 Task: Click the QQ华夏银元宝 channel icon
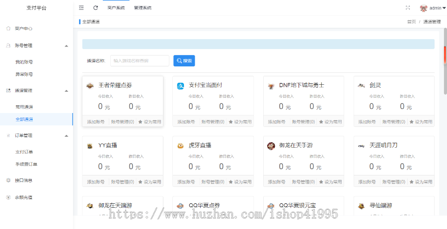[271, 206]
